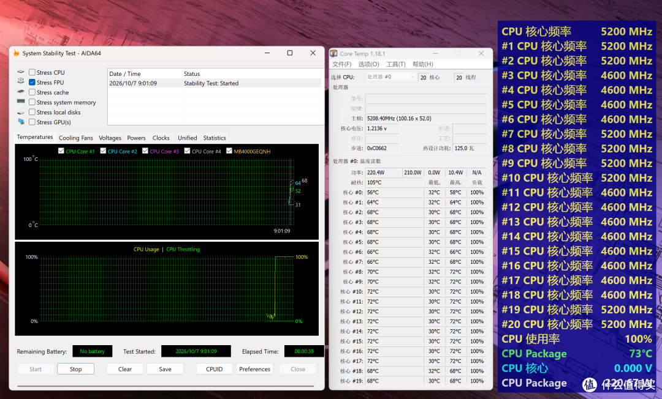Open the 工具(T) menu in Core Temp

click(x=396, y=64)
